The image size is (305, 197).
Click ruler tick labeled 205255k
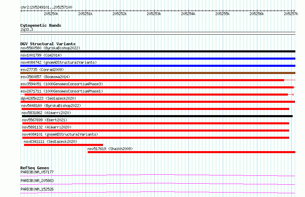pyautogui.click(x=222, y=14)
